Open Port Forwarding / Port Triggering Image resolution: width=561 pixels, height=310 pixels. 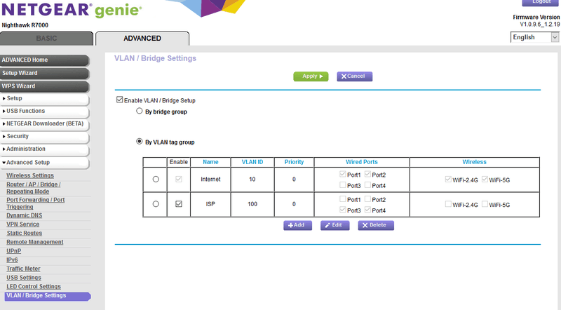(36, 203)
